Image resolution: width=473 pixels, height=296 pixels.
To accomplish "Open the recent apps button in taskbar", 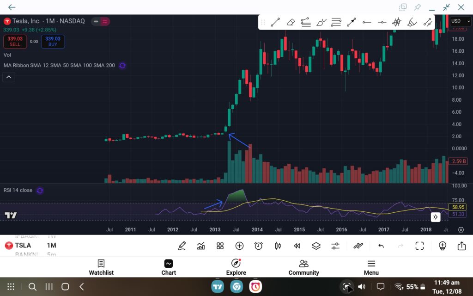I will tap(49, 287).
